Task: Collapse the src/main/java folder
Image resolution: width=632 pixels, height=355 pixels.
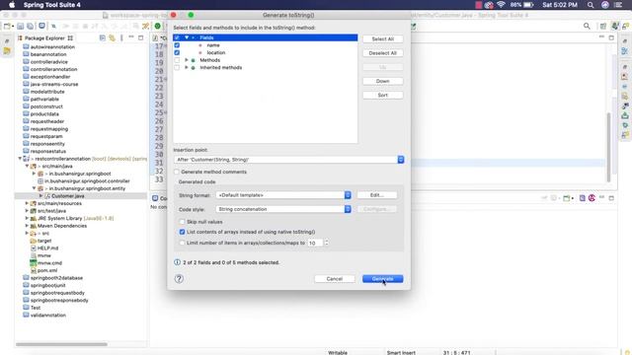Action: [27, 167]
